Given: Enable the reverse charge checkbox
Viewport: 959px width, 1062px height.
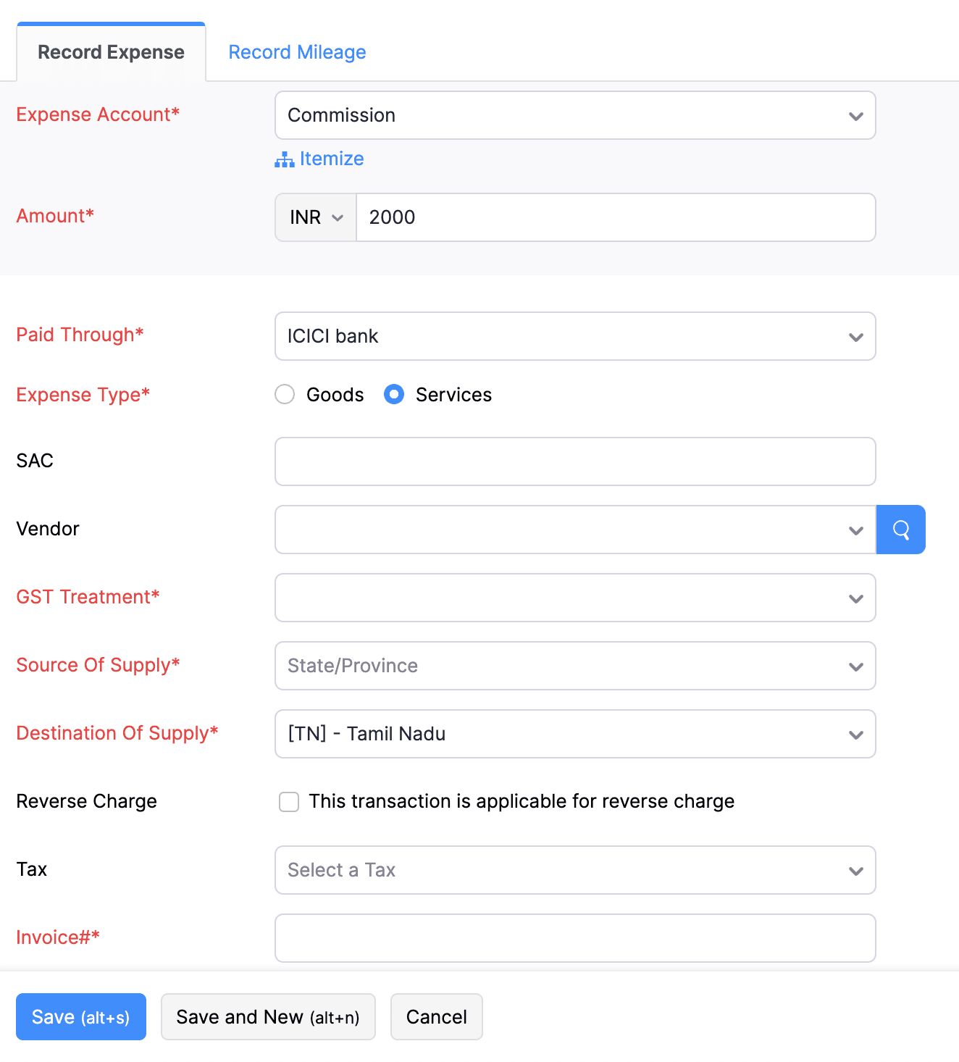Looking at the screenshot, I should click(289, 802).
